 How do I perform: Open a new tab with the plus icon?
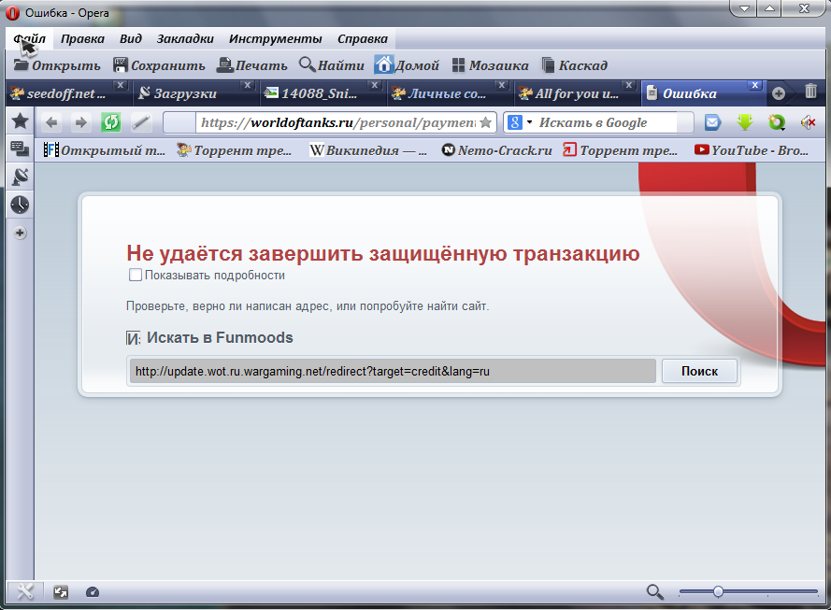779,93
